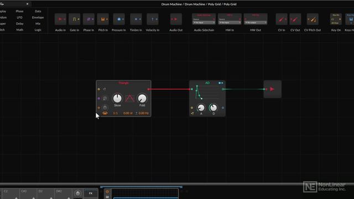Add a HW In module
Viewport: 354px width, 199px height.
230,19
